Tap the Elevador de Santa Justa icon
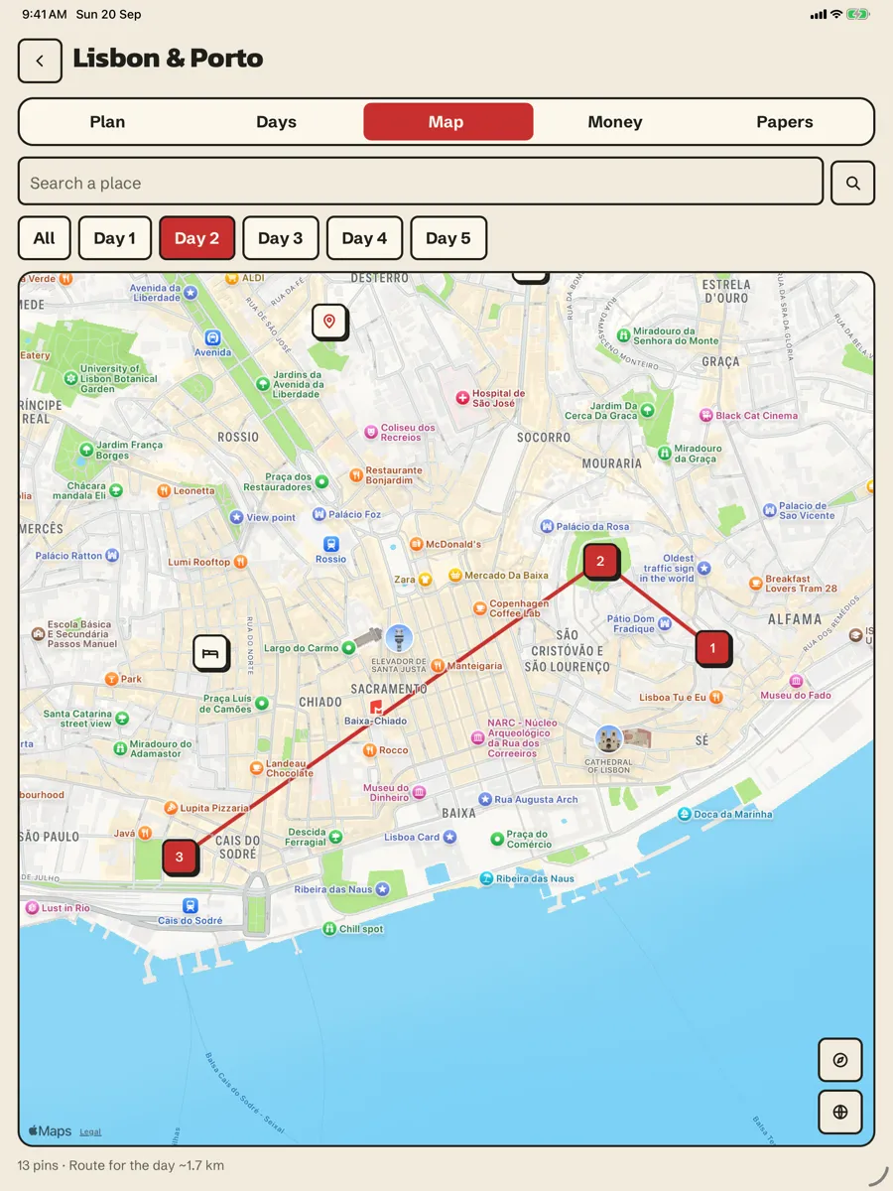Image resolution: width=893 pixels, height=1191 pixels. coord(399,638)
